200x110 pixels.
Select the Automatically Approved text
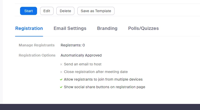(81, 56)
